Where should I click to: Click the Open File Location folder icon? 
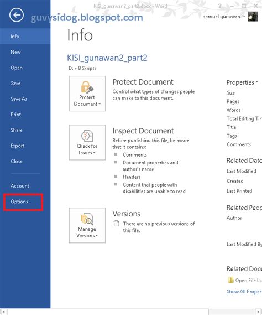tap(230, 280)
